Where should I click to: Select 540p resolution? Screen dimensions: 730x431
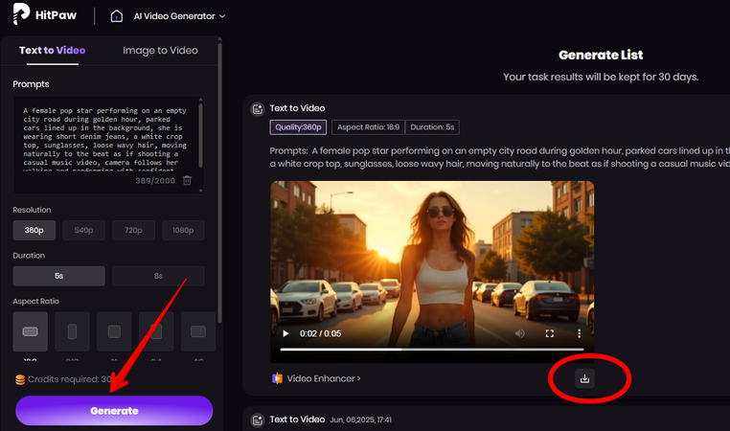pos(83,231)
